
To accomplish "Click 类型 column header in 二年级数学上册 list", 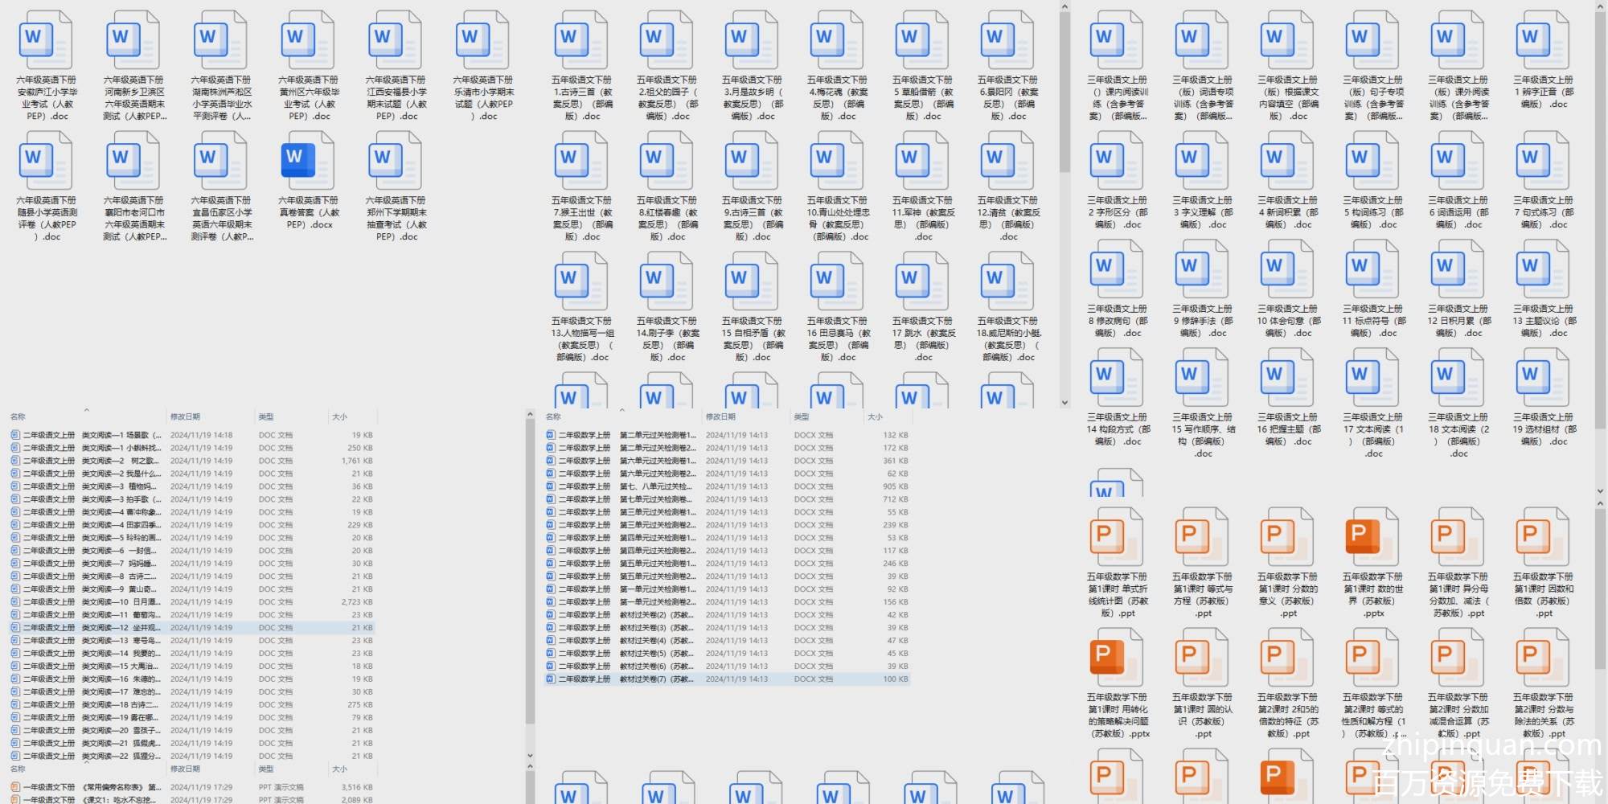I will pos(802,416).
